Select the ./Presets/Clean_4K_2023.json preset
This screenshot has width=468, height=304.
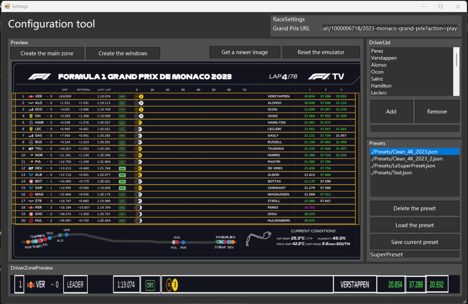(415, 152)
